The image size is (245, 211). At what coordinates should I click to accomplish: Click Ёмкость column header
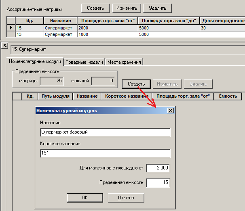(x=228, y=96)
